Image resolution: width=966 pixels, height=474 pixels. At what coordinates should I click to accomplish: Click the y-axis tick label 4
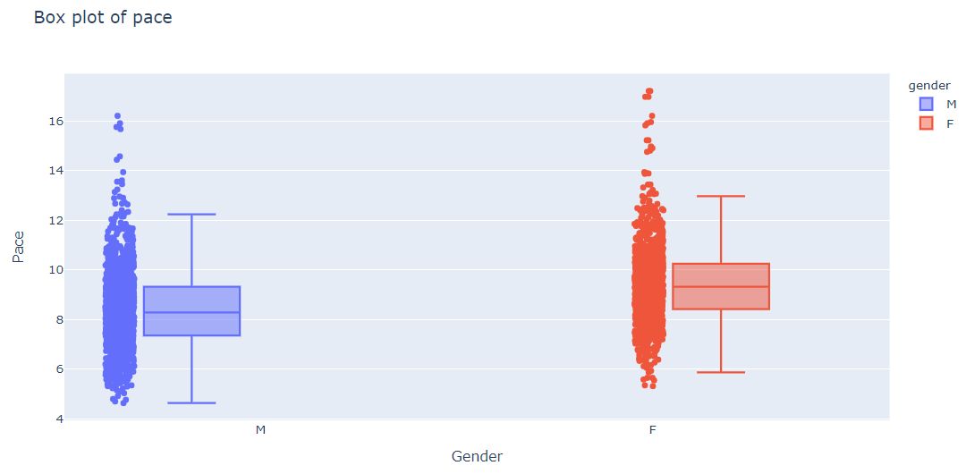tap(58, 419)
